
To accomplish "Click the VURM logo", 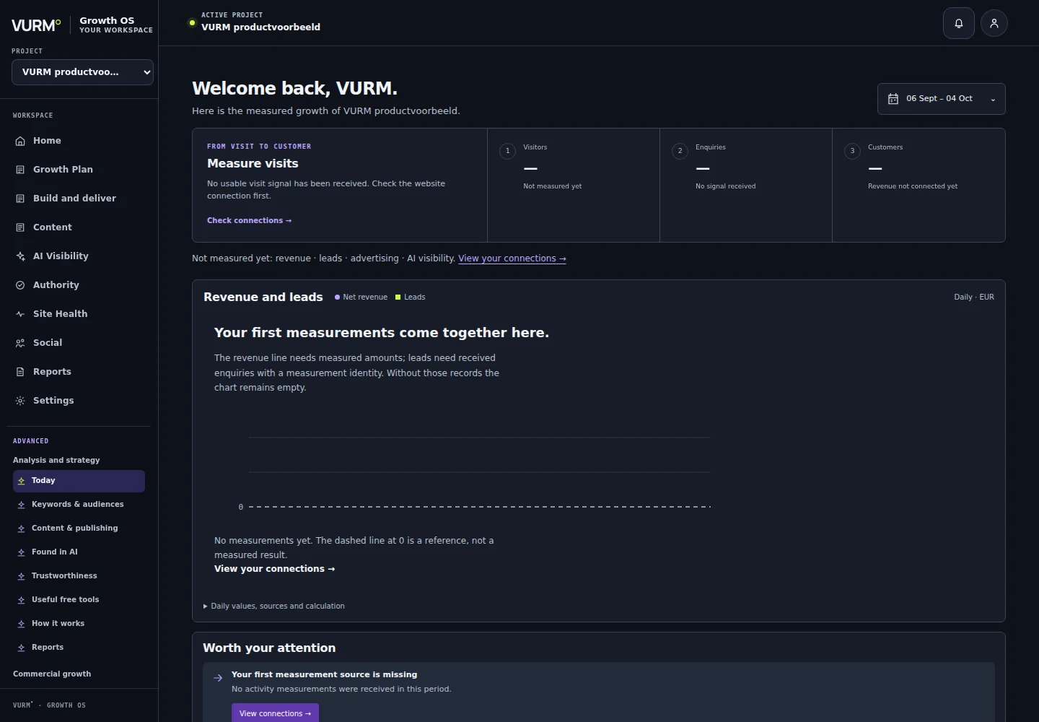I will point(36,25).
